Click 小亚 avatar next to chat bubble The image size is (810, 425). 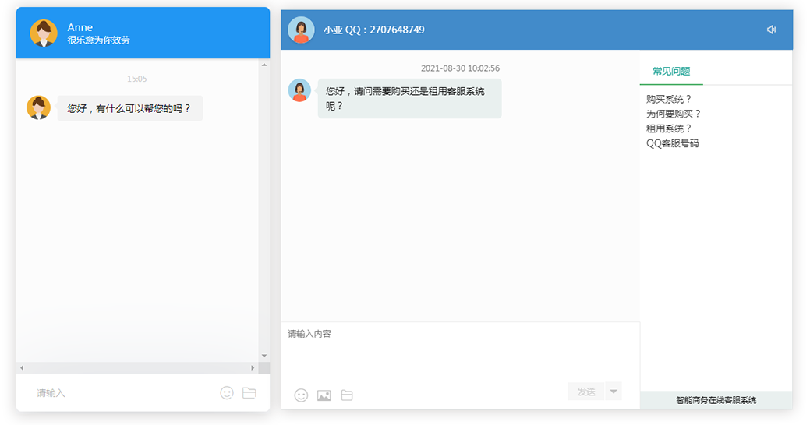[x=299, y=91]
